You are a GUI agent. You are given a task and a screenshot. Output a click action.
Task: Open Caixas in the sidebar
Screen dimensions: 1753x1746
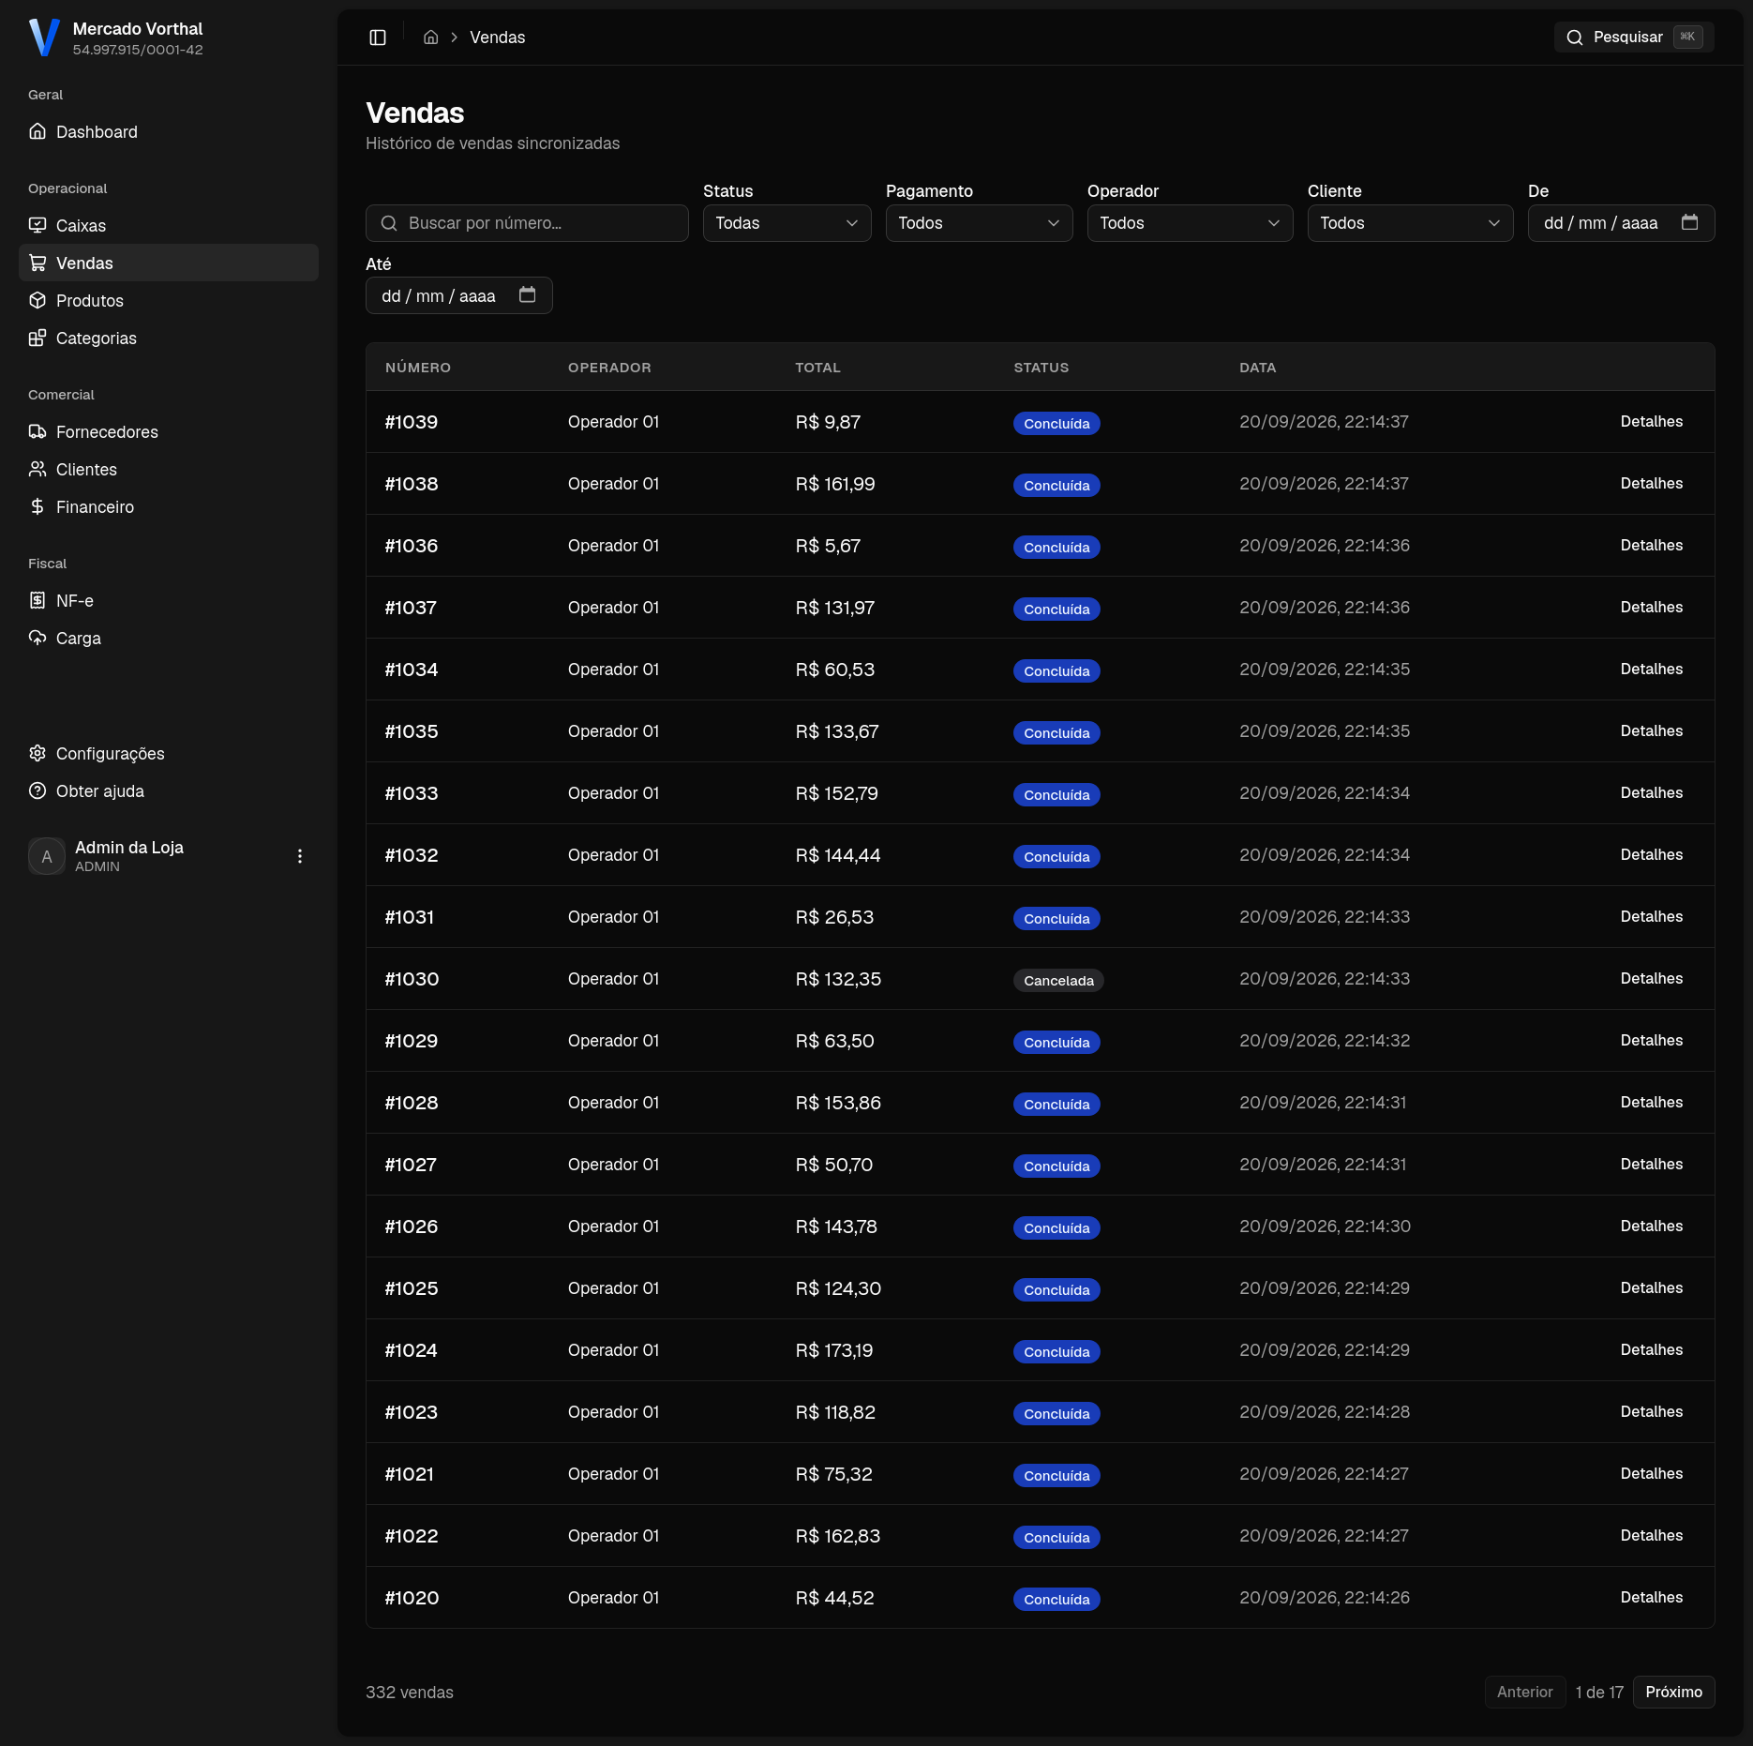coord(169,226)
